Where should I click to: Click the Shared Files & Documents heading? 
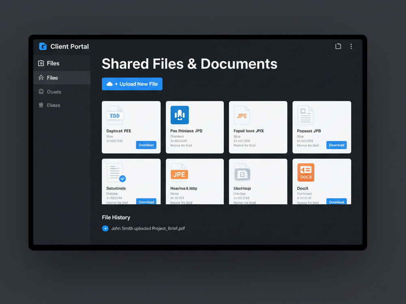pyautogui.click(x=190, y=64)
